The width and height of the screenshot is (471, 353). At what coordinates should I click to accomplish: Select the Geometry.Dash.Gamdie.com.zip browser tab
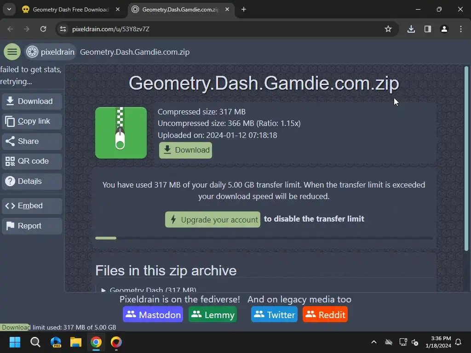[180, 10]
